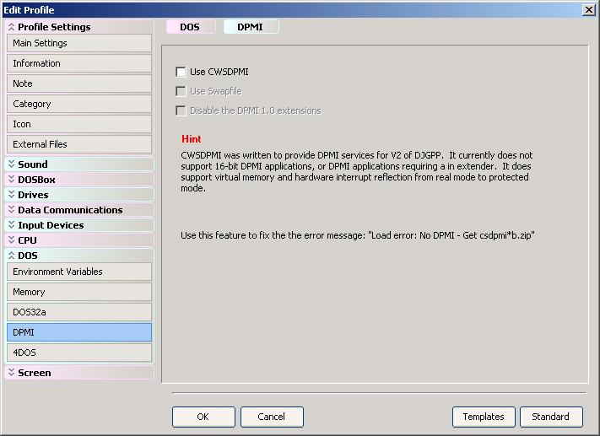The height and width of the screenshot is (436, 600).
Task: Go to the 4DOS settings page
Action: (x=79, y=353)
